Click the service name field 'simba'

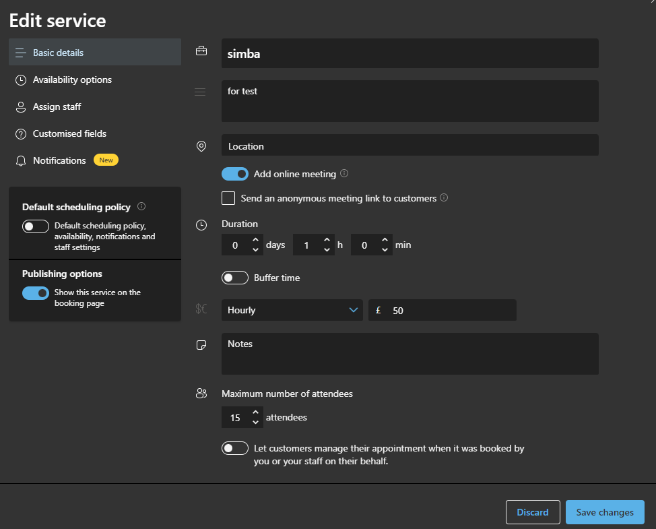point(410,53)
